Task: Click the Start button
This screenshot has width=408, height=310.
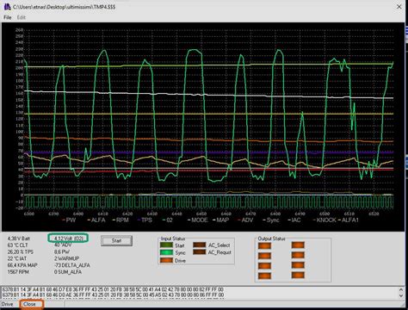Action: [116, 241]
